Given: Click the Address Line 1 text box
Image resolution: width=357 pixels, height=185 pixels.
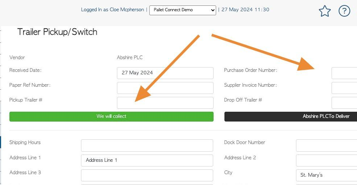Looking at the screenshot, I should click(147, 160).
